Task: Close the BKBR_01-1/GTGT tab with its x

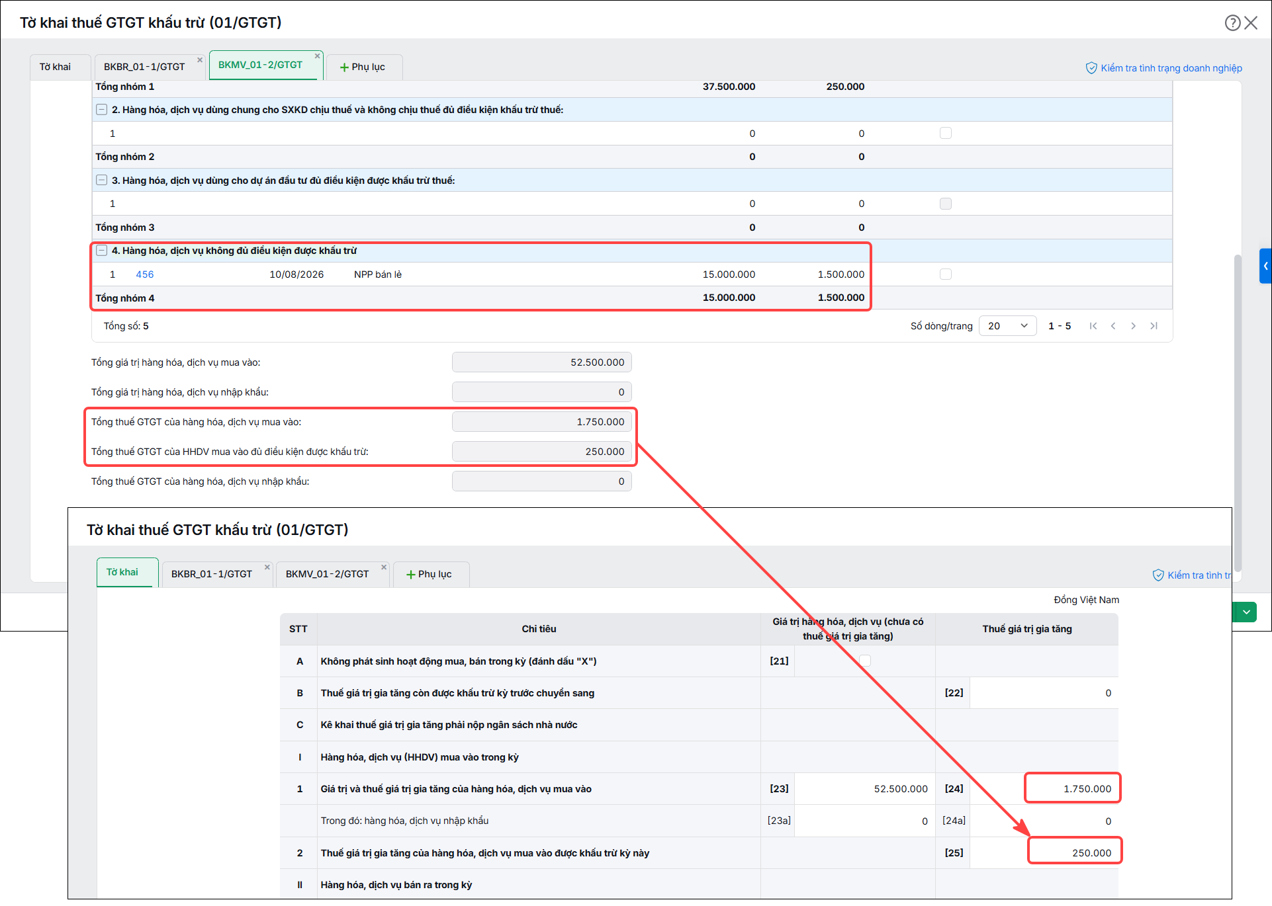Action: pyautogui.click(x=200, y=60)
